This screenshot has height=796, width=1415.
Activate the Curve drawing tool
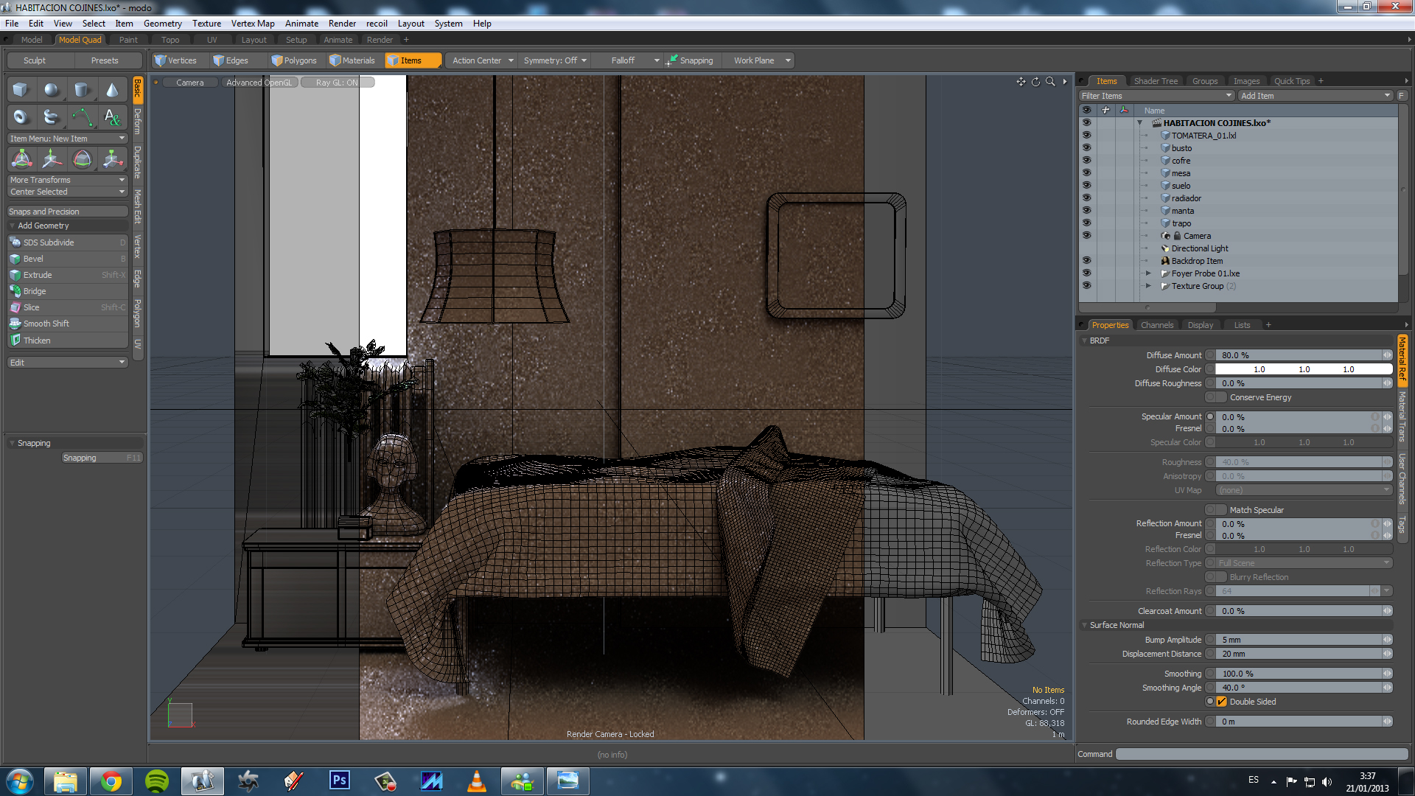(x=82, y=116)
